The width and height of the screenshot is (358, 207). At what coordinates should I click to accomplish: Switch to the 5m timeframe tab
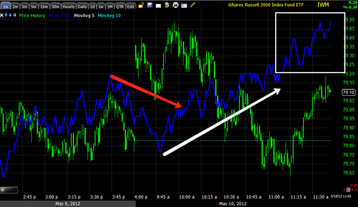33,6
